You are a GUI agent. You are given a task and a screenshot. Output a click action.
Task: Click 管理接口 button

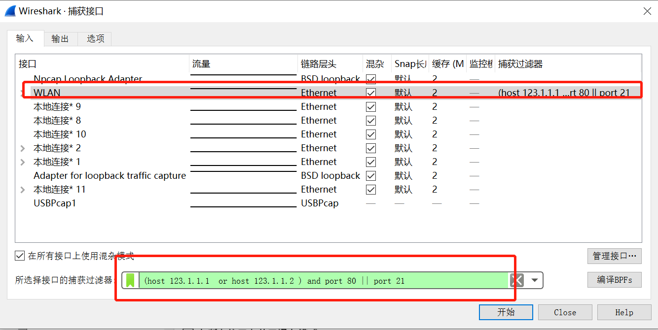[615, 256]
